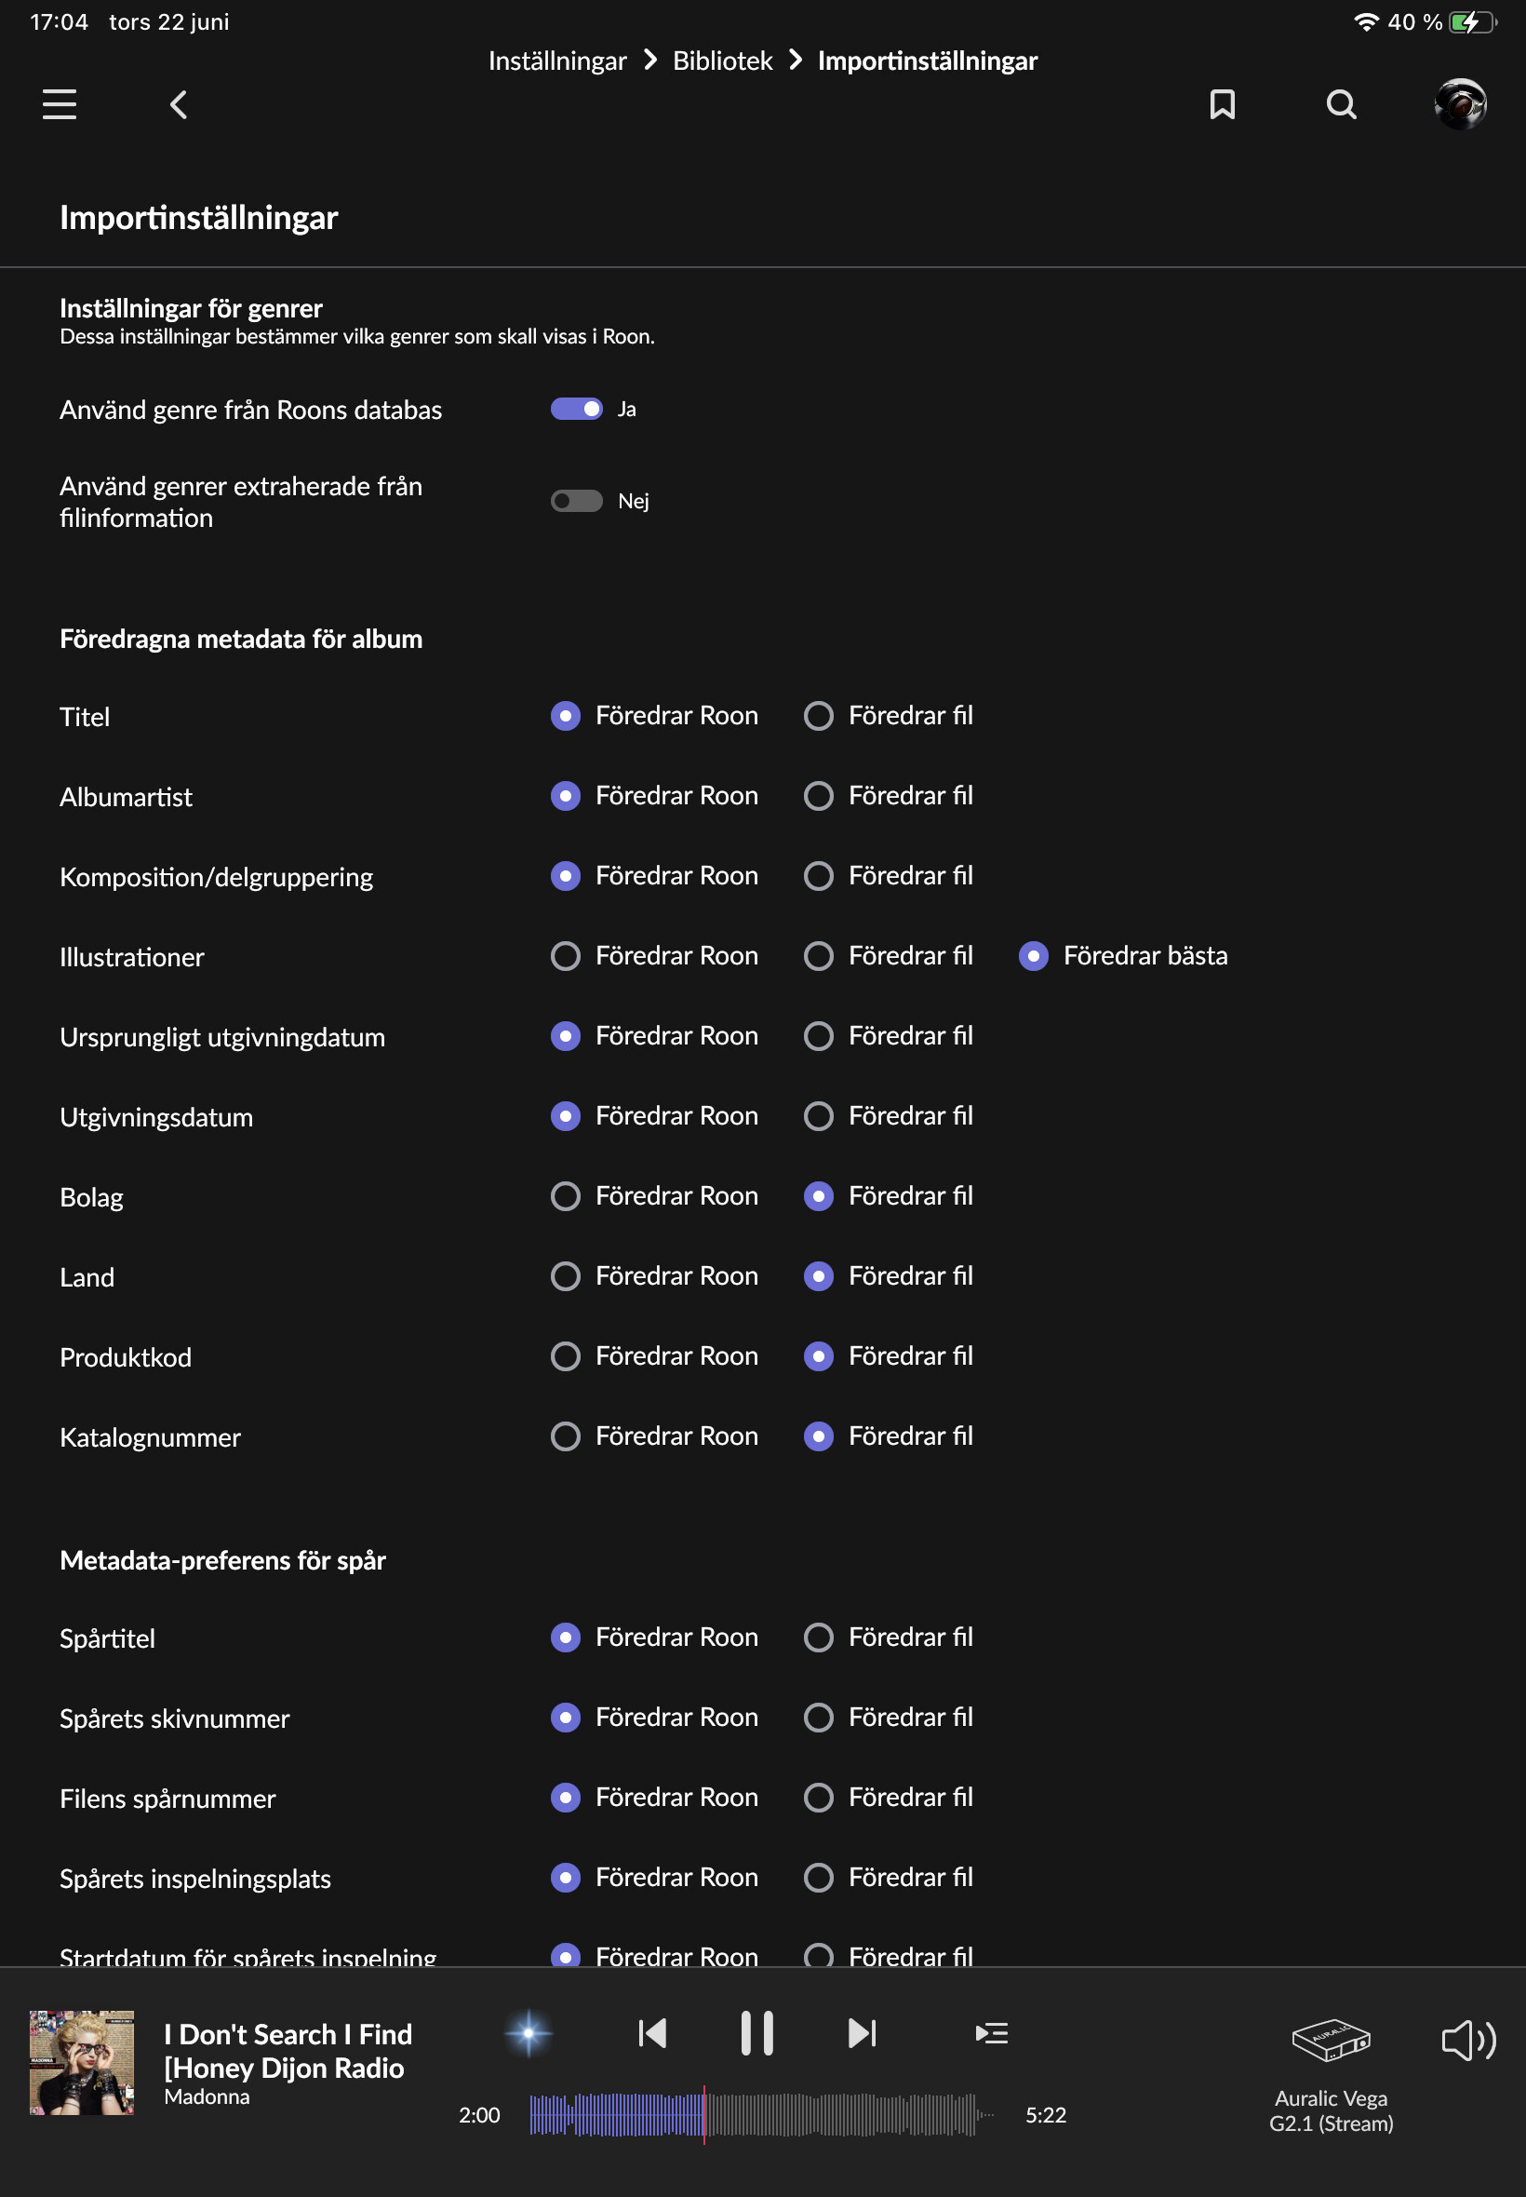Skip to the next track
1526x2197 pixels.
862,2032
